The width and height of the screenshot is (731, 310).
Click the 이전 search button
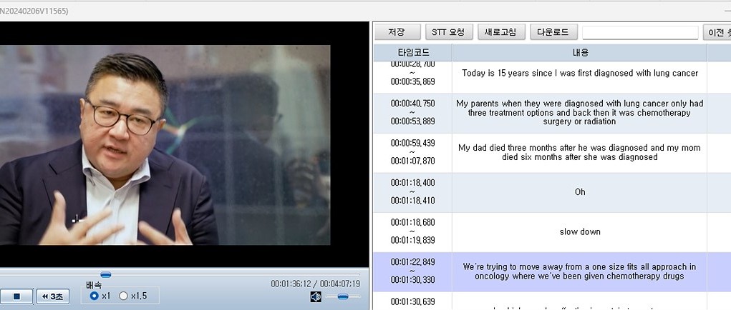tap(717, 32)
